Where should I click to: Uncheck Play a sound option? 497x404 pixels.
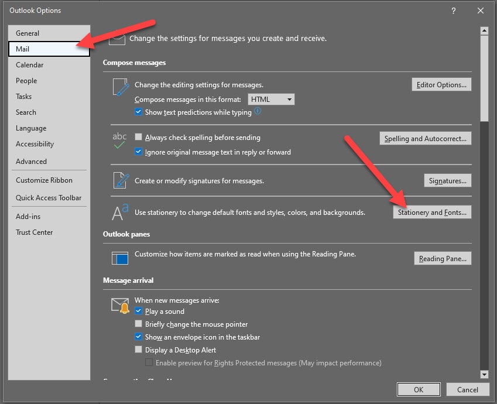[139, 311]
